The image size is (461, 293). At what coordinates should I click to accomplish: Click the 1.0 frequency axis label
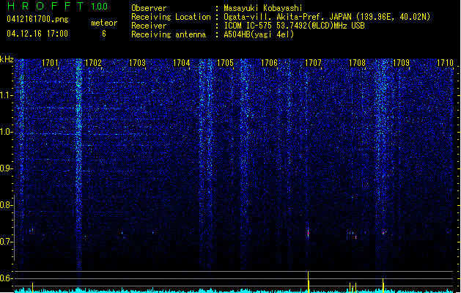click(7, 132)
